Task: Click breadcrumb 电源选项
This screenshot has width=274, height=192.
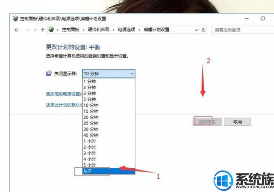Action: pos(126,30)
